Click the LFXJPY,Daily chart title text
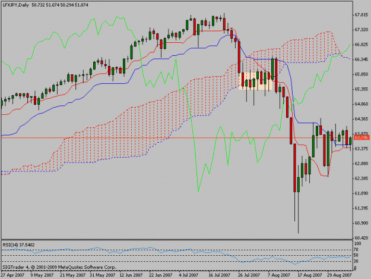This screenshot has width=371, height=279. [15, 5]
